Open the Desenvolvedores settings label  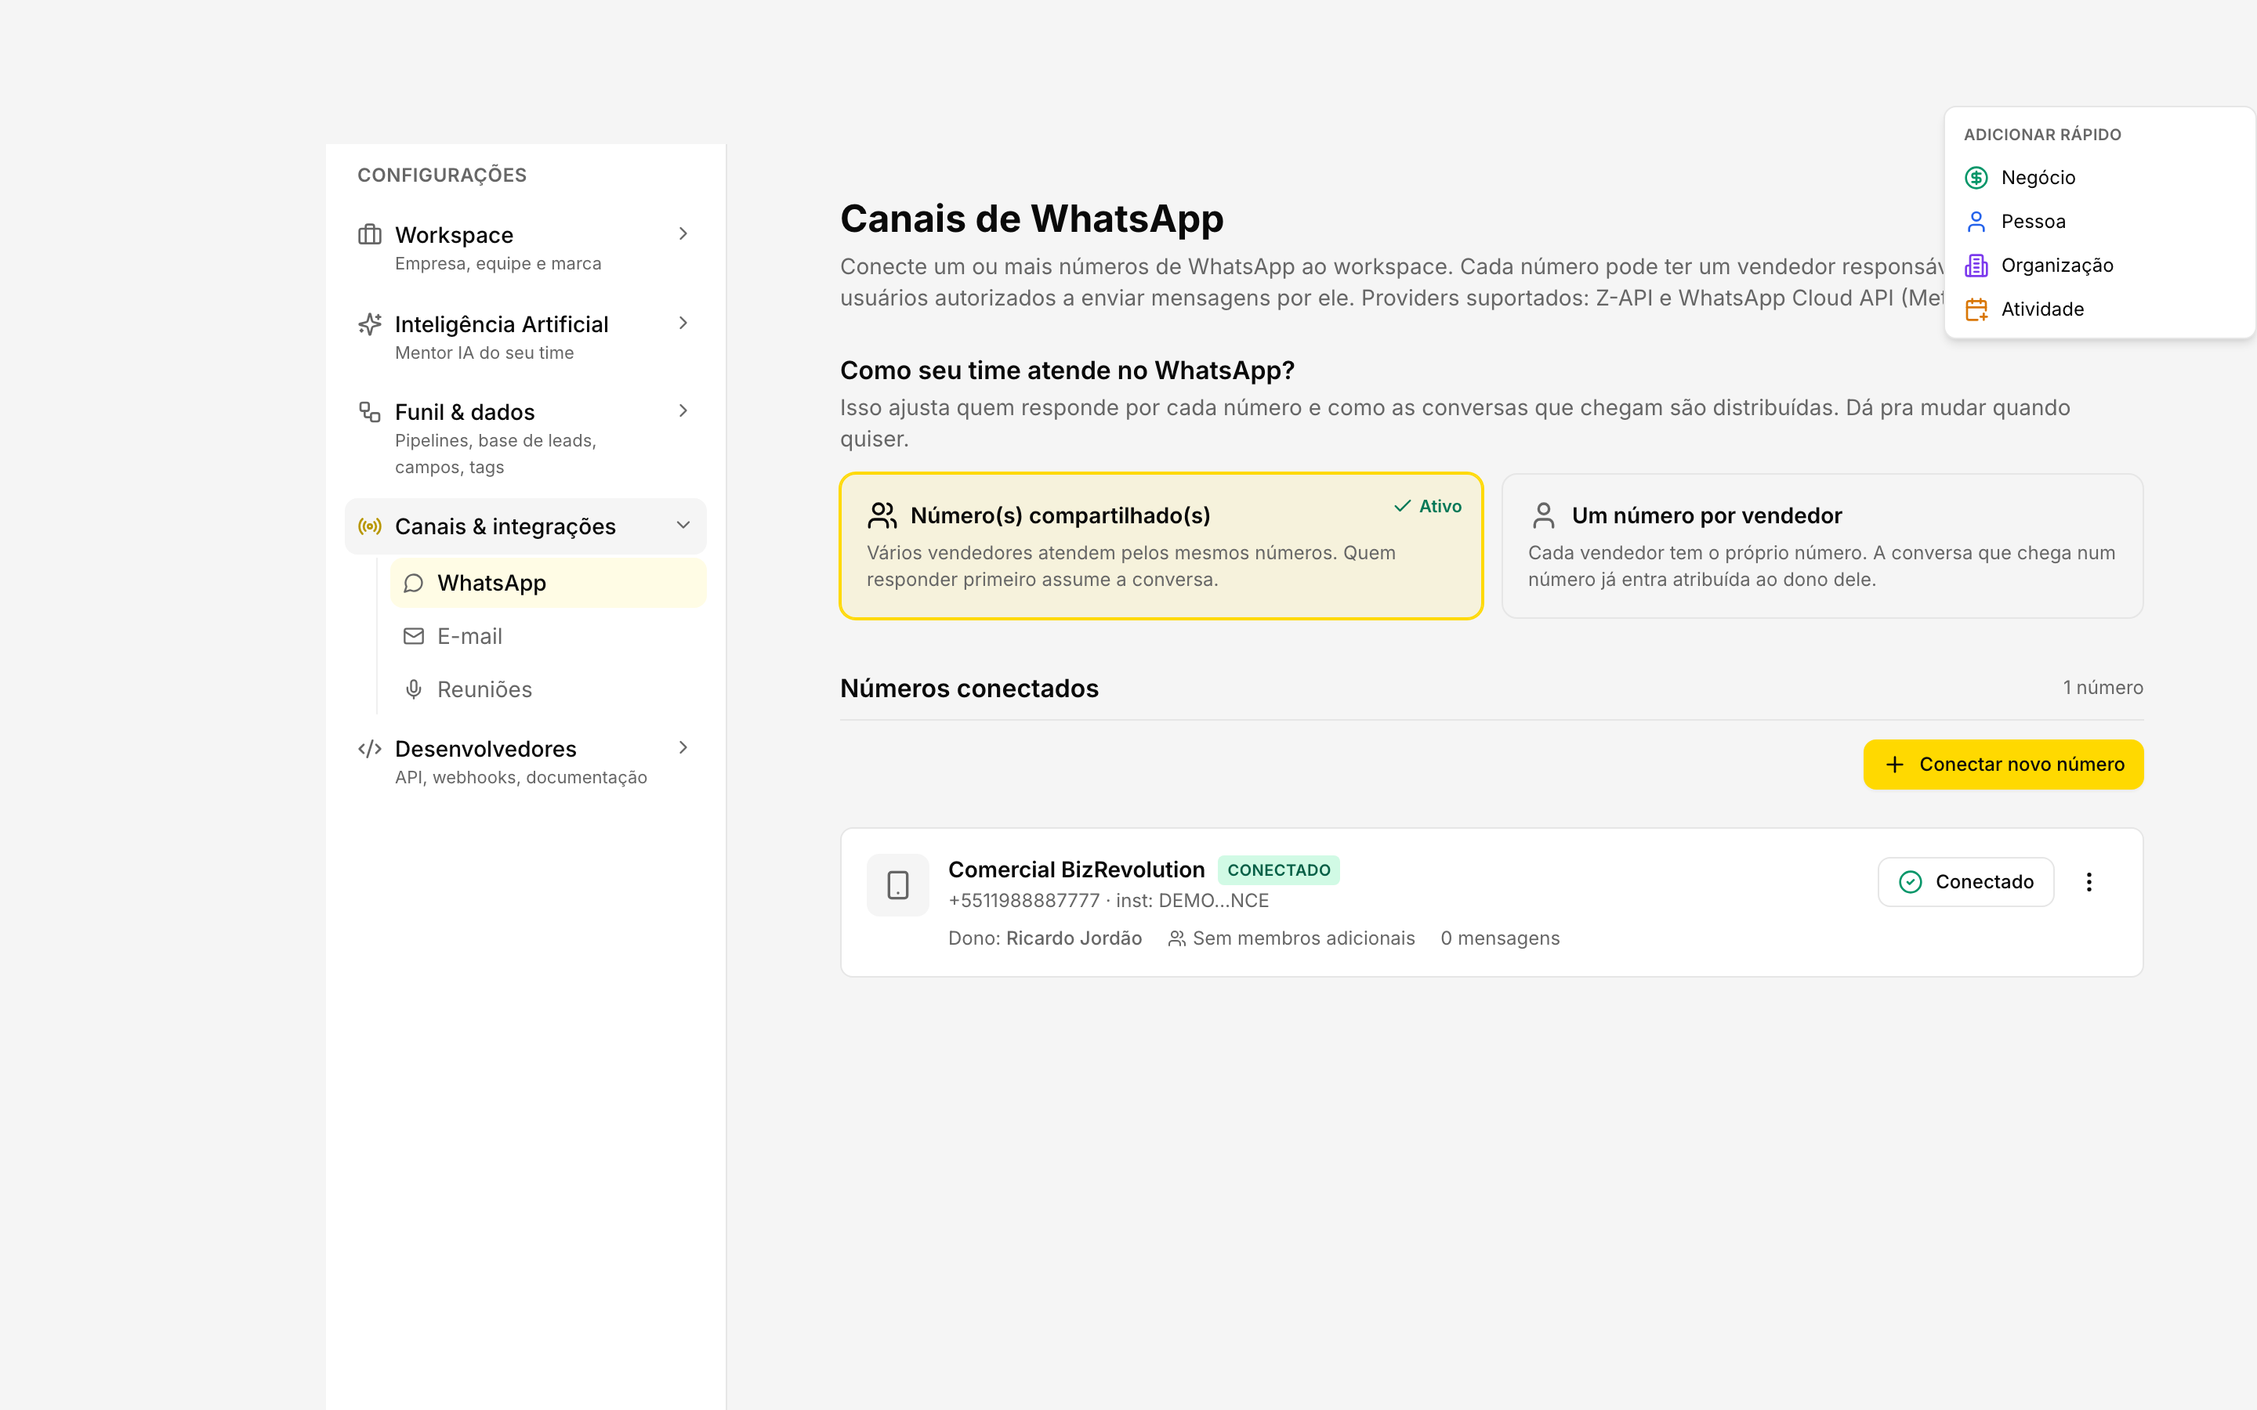click(x=485, y=749)
